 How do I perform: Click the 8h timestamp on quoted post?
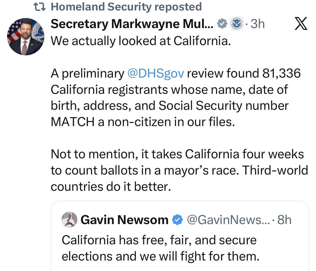coord(284,220)
